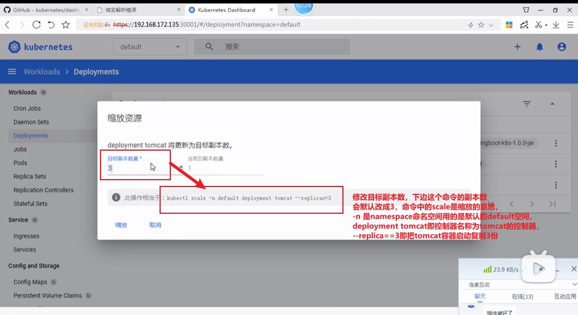Open actions menu for springboot-k8s row

(x=556, y=143)
